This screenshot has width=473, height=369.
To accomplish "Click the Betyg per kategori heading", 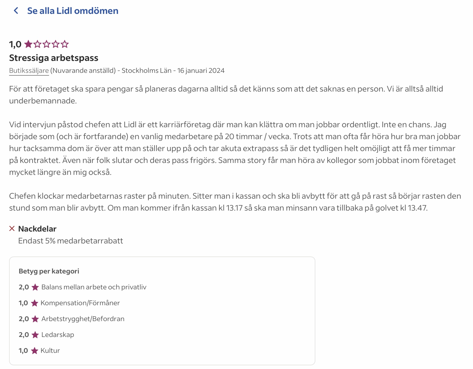I will coord(49,271).
